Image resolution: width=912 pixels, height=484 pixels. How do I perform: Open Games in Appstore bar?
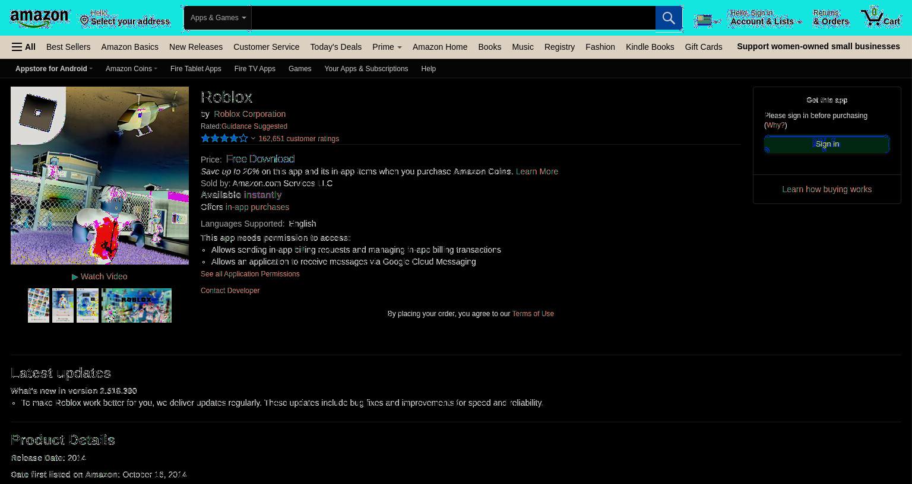300,69
